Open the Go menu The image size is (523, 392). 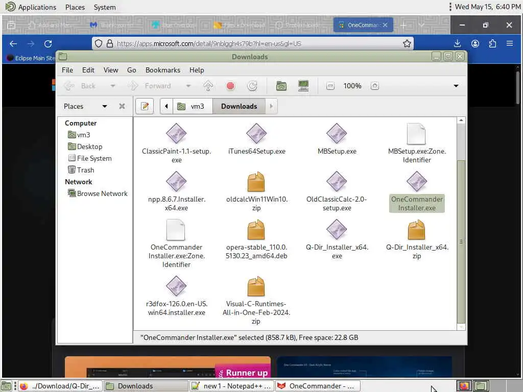(131, 70)
